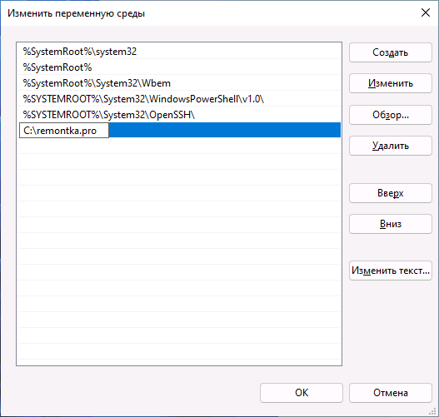
Task: Select the WindowsPowerShell\v1.0\ path row
Action: 179,99
